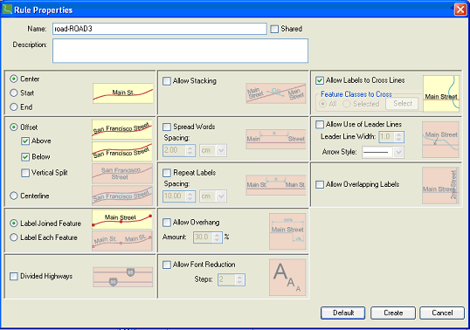
Task: Select the Selected feature classes radio
Action: [347, 104]
